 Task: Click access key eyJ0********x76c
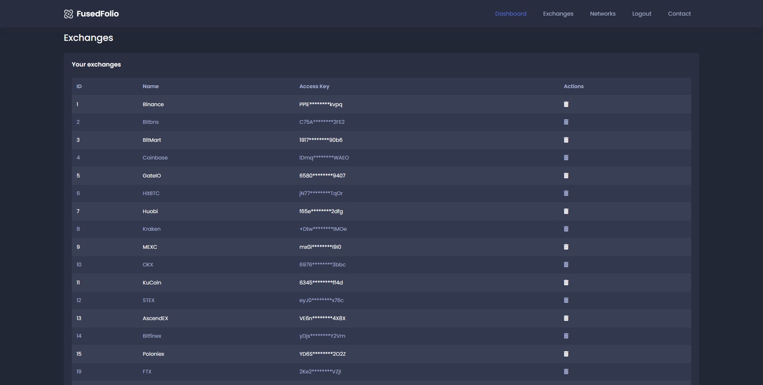pyautogui.click(x=322, y=300)
